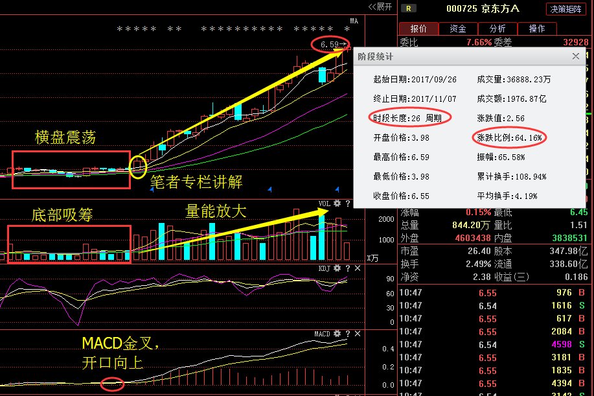This screenshot has height=396, width=594.
Task: Click the R margin-trading badge beside 000725
Action: pyautogui.click(x=407, y=9)
